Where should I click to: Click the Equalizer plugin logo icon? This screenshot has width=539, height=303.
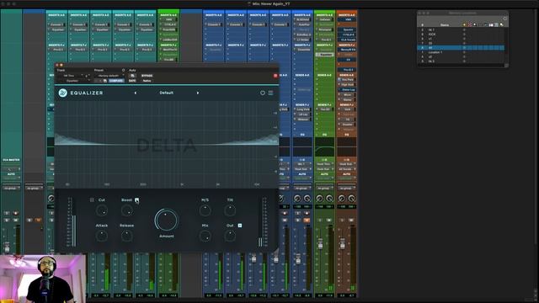[63, 93]
